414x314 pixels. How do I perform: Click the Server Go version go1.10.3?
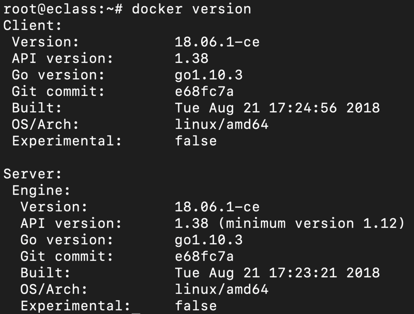(208, 240)
